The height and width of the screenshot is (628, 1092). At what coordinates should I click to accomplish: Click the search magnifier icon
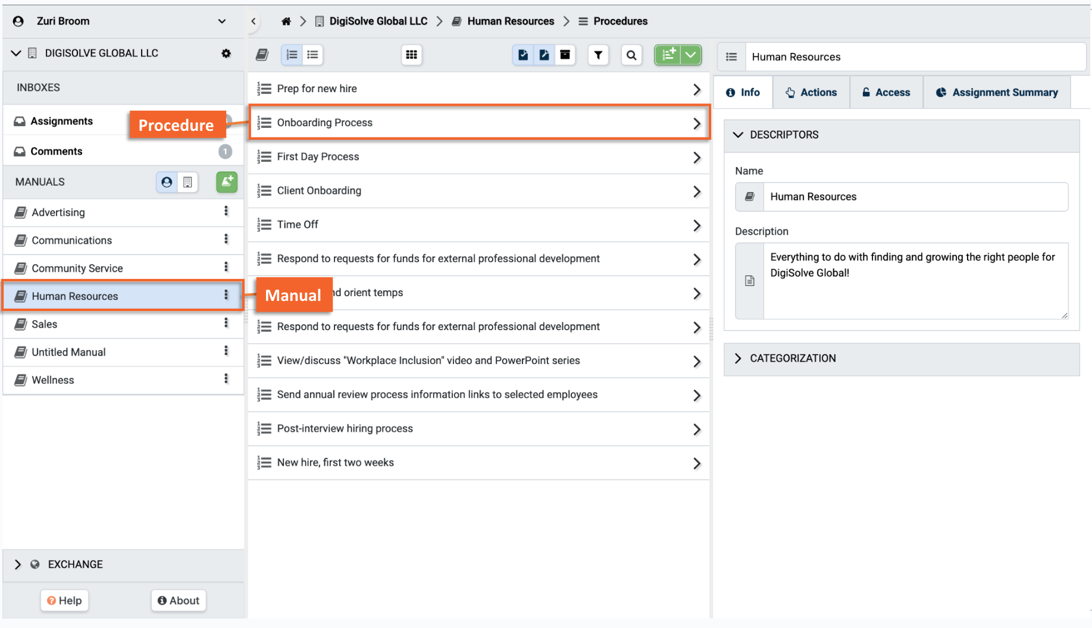click(631, 55)
